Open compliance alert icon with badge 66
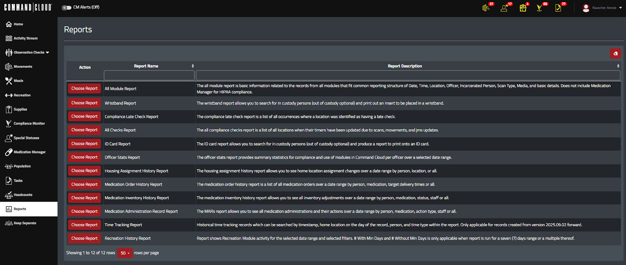 (x=540, y=8)
